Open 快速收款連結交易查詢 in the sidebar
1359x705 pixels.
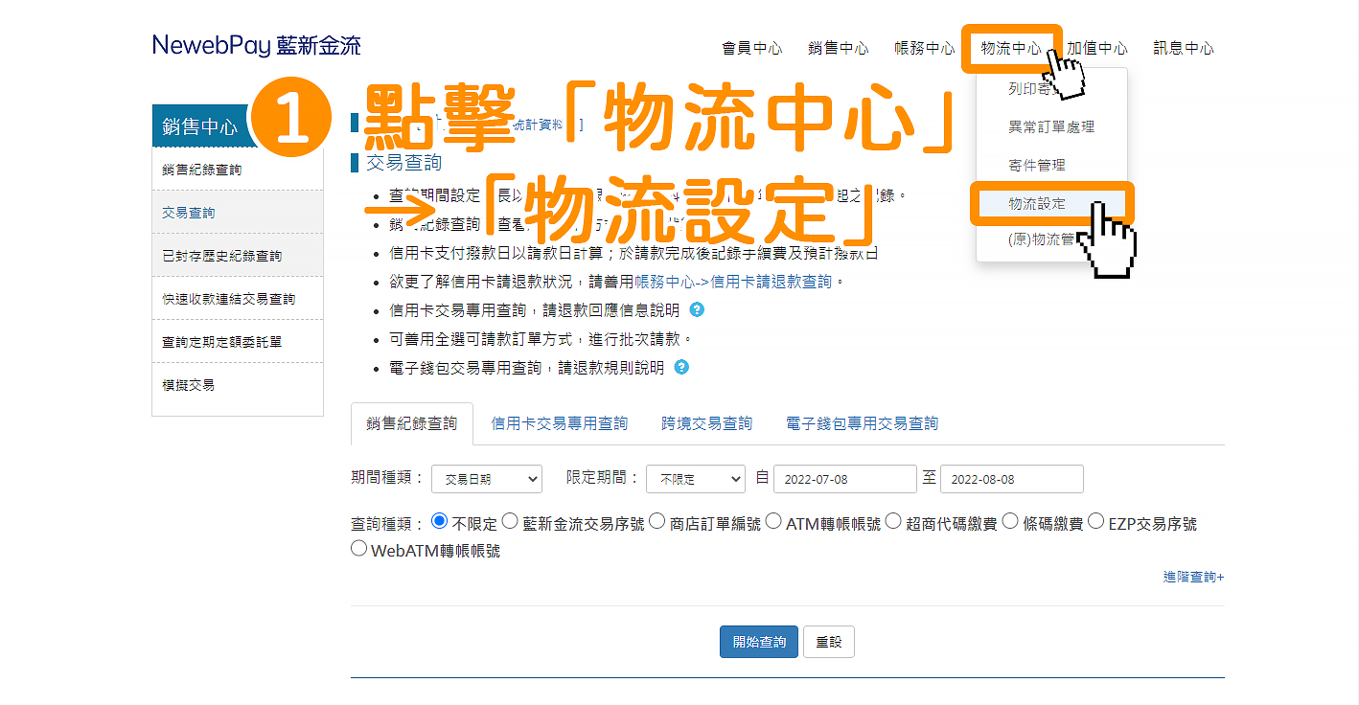click(x=222, y=298)
